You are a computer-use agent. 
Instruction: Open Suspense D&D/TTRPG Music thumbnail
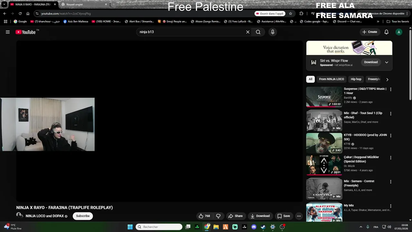click(x=324, y=97)
